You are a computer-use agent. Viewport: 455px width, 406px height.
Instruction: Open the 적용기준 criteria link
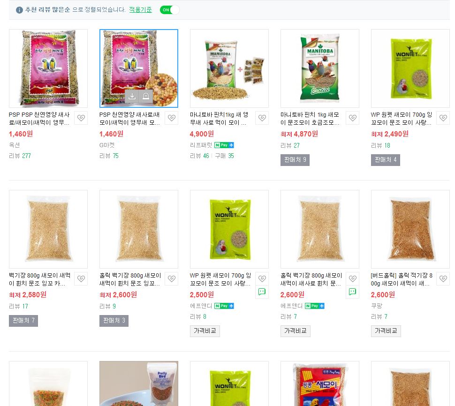[140, 9]
